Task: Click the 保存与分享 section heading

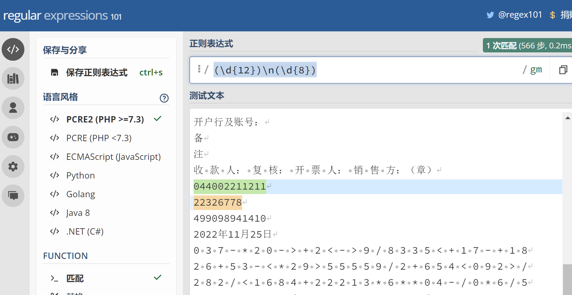Action: click(x=65, y=50)
